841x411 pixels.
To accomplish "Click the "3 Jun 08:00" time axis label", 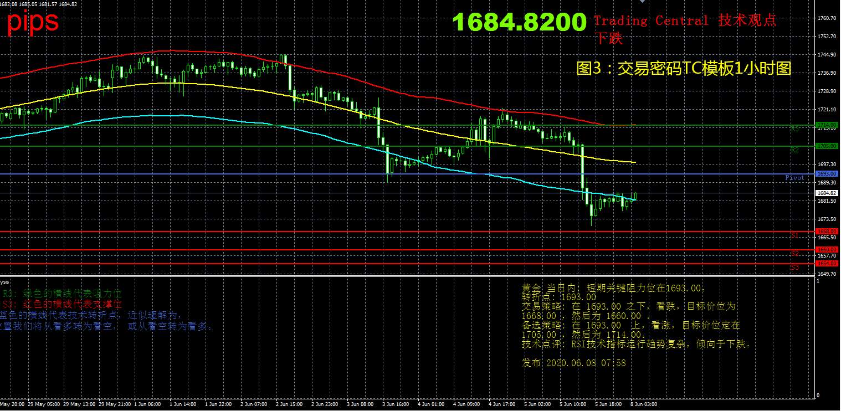I will [x=361, y=405].
